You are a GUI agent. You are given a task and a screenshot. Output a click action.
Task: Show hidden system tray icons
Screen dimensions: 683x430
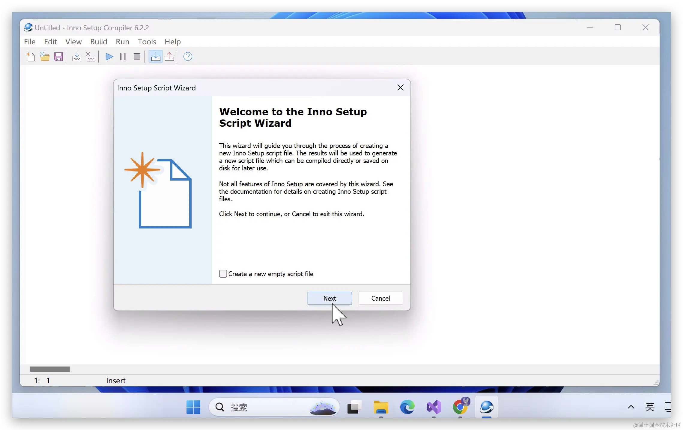(631, 407)
